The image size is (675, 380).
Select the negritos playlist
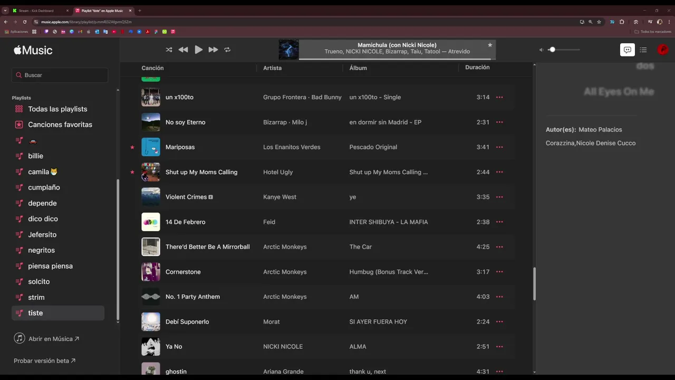click(x=57, y=250)
